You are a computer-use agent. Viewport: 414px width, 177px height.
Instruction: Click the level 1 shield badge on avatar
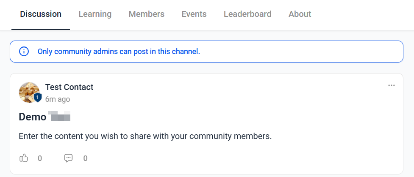click(x=38, y=98)
